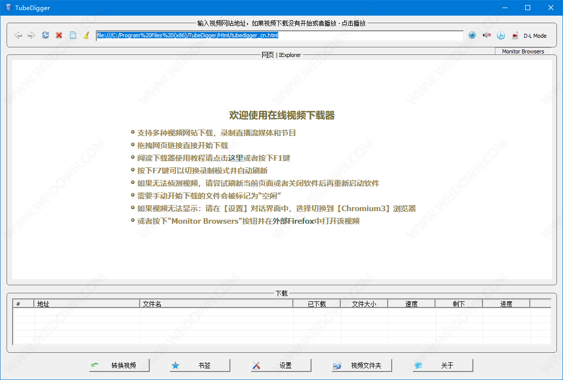Image resolution: width=563 pixels, height=380 pixels.
Task: Click the 转换视频 button
Action: pyautogui.click(x=119, y=365)
